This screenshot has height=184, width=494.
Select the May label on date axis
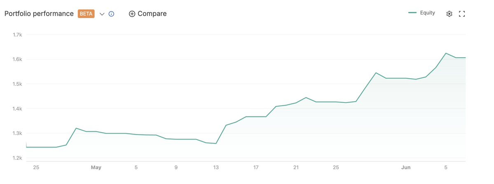pyautogui.click(x=96, y=168)
